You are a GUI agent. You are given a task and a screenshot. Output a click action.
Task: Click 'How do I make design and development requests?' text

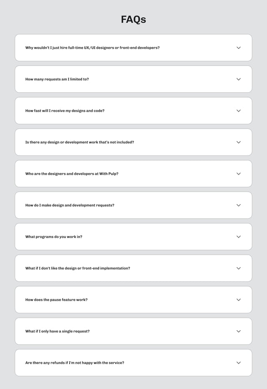[x=70, y=205]
